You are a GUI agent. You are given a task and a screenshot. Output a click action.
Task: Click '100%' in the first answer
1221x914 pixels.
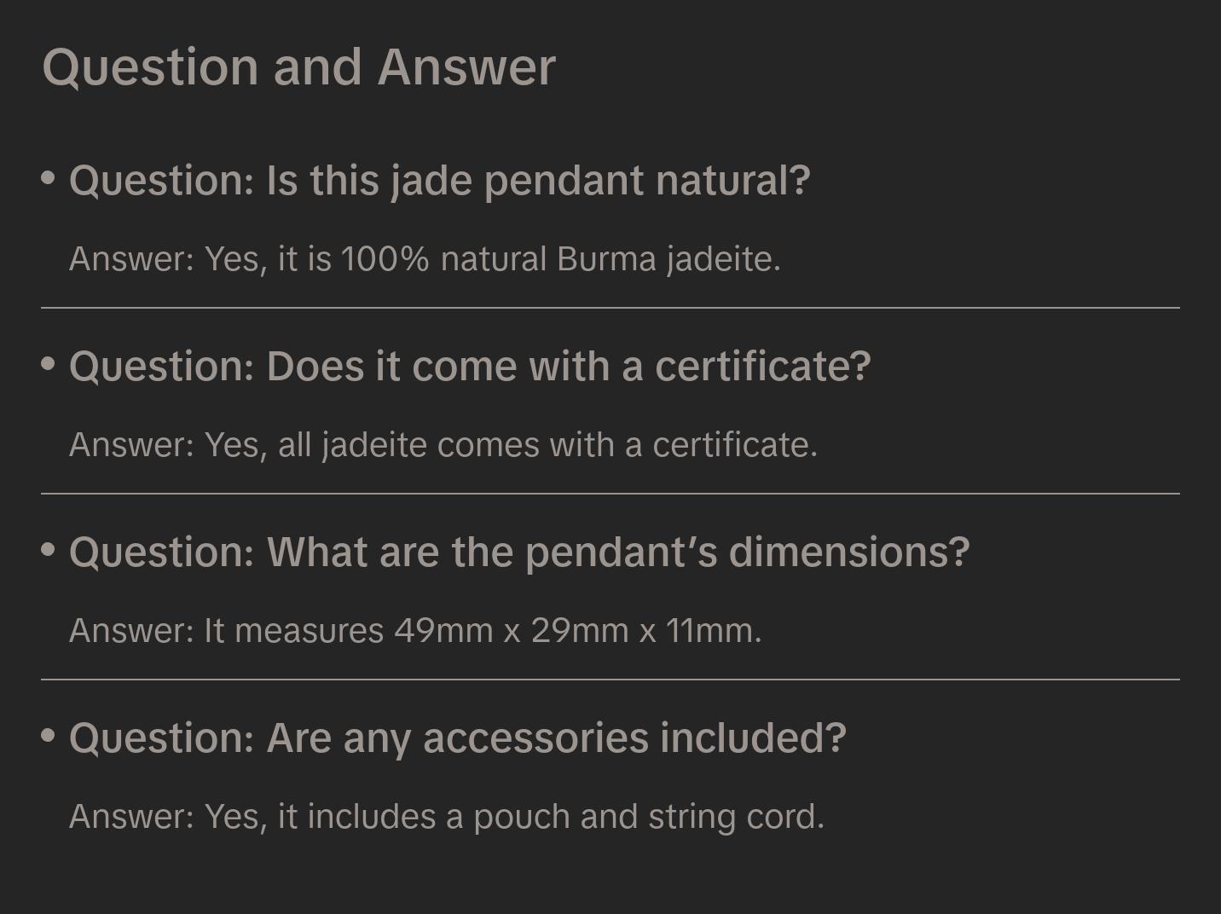[x=385, y=259]
